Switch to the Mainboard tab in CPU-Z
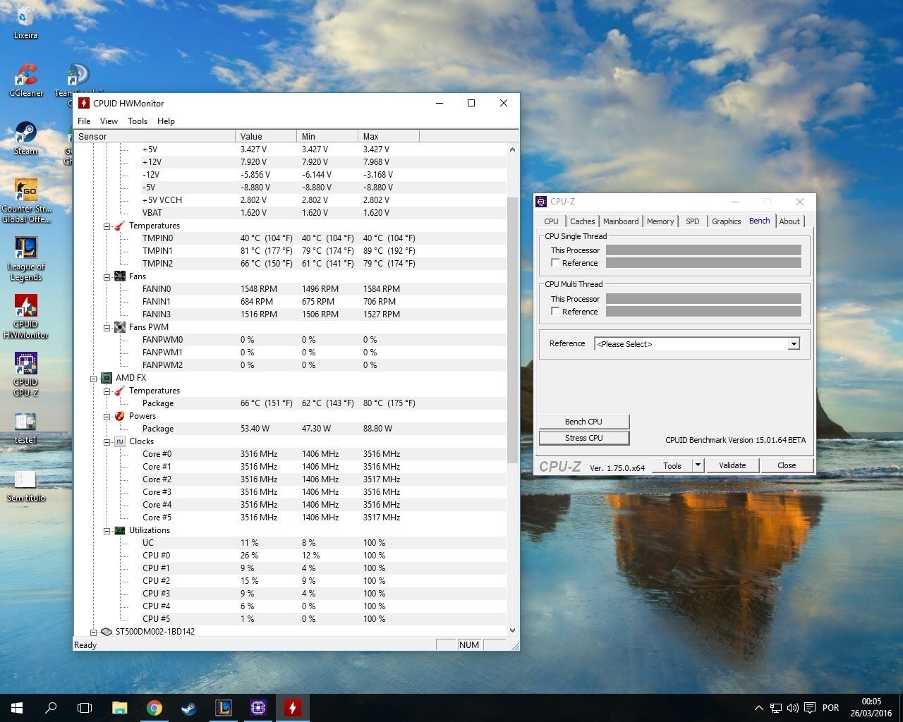903x722 pixels. [621, 221]
